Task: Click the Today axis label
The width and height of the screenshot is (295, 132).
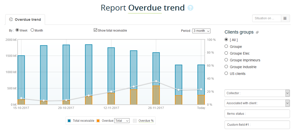Action: tap(201, 108)
